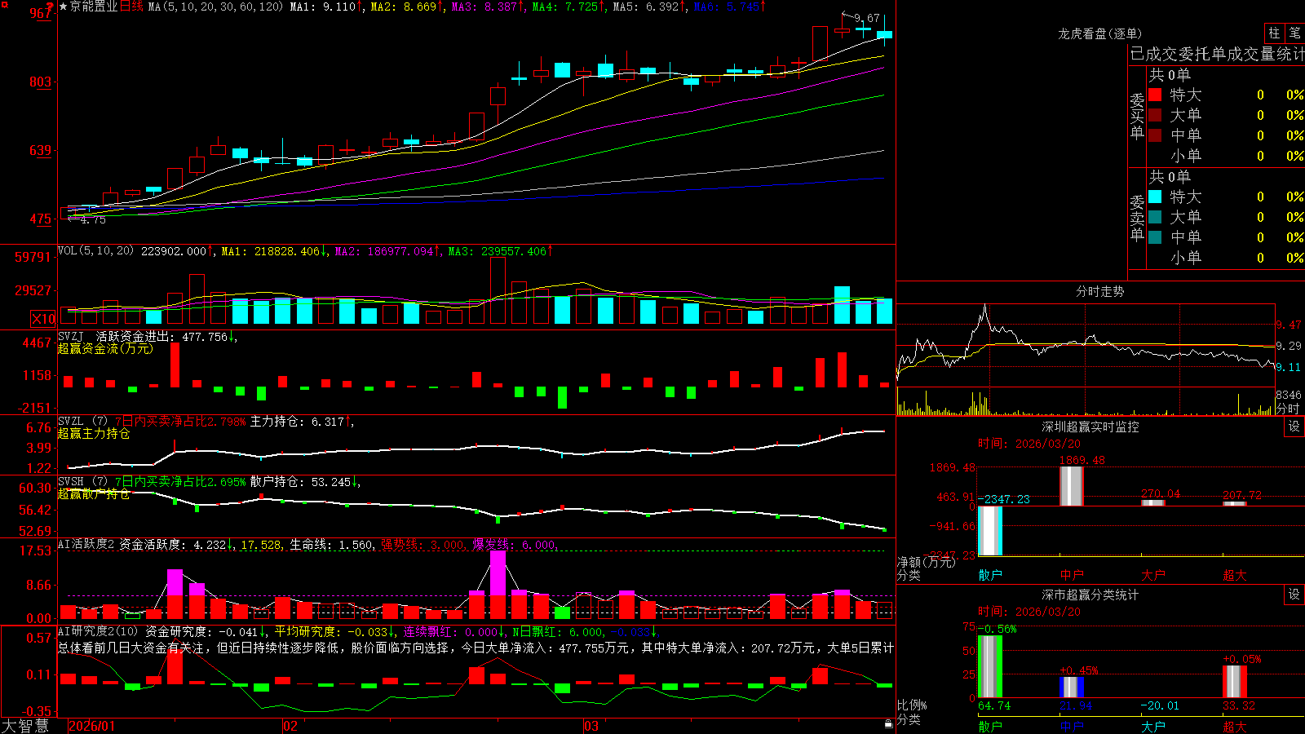Click the 207.72 value above the 超大 bar
This screenshot has height=734, width=1305.
point(1242,495)
